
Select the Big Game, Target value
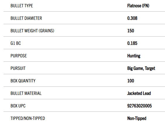coord(141,68)
